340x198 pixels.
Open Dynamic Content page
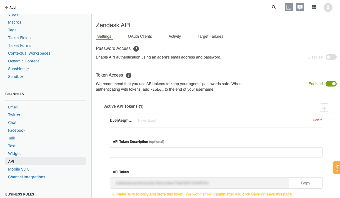[x=24, y=61]
